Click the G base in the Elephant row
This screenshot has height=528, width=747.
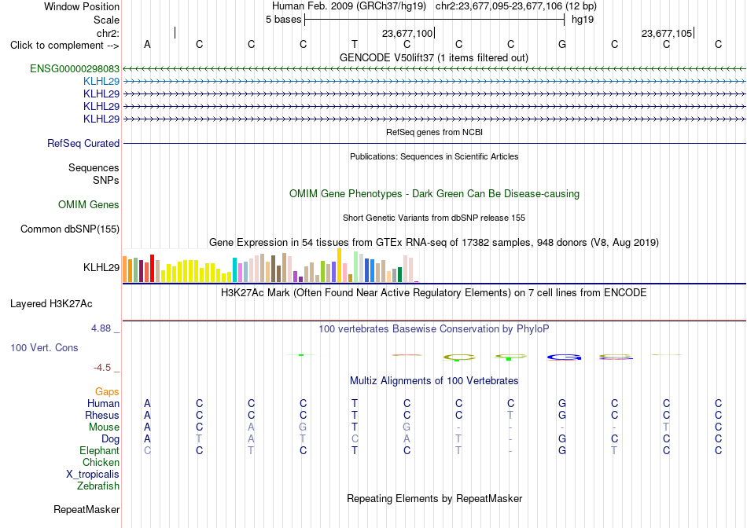pos(562,450)
